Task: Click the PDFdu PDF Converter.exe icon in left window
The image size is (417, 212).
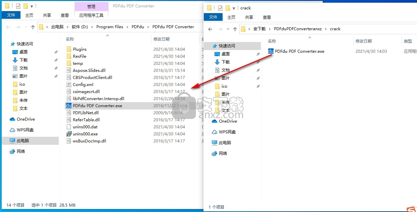Action: 69,105
